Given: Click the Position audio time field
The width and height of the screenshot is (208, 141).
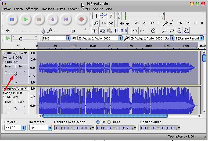Looking at the screenshot, I should pos(160,128).
